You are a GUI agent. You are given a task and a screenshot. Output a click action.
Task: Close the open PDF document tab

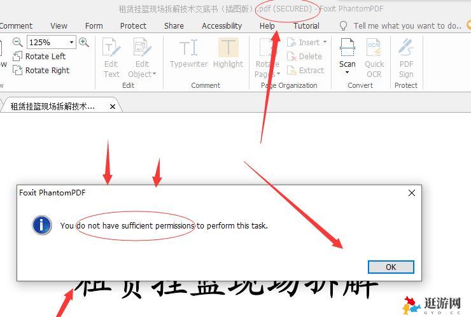113,106
